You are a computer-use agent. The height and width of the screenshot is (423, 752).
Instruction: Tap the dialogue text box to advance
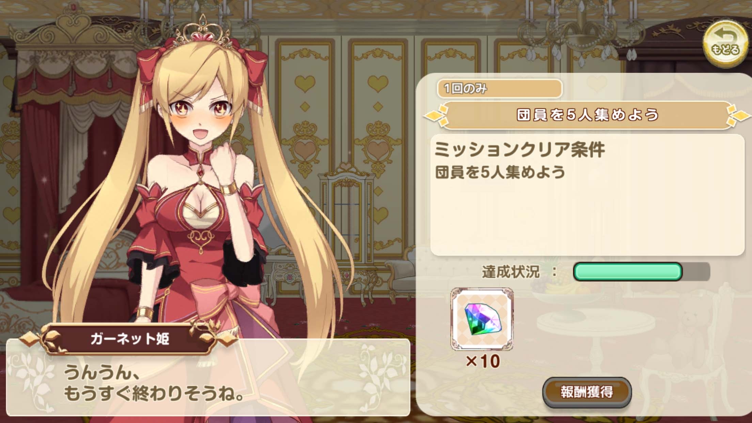[208, 377]
